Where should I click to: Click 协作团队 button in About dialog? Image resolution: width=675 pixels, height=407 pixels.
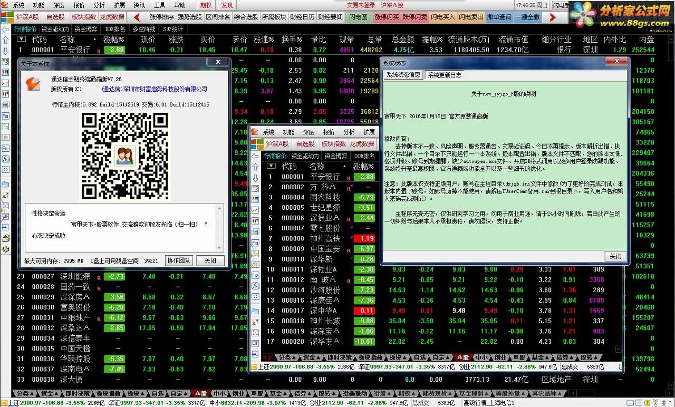179,260
